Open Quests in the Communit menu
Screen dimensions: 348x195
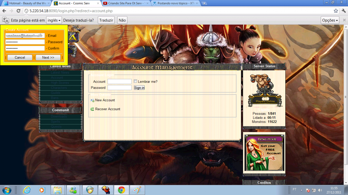coord(60,127)
